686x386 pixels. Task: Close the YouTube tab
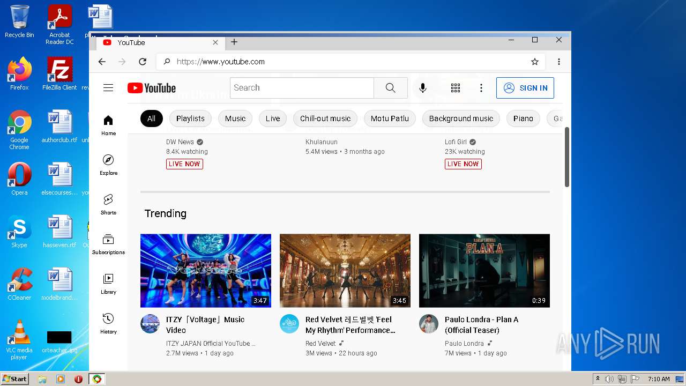pyautogui.click(x=215, y=42)
